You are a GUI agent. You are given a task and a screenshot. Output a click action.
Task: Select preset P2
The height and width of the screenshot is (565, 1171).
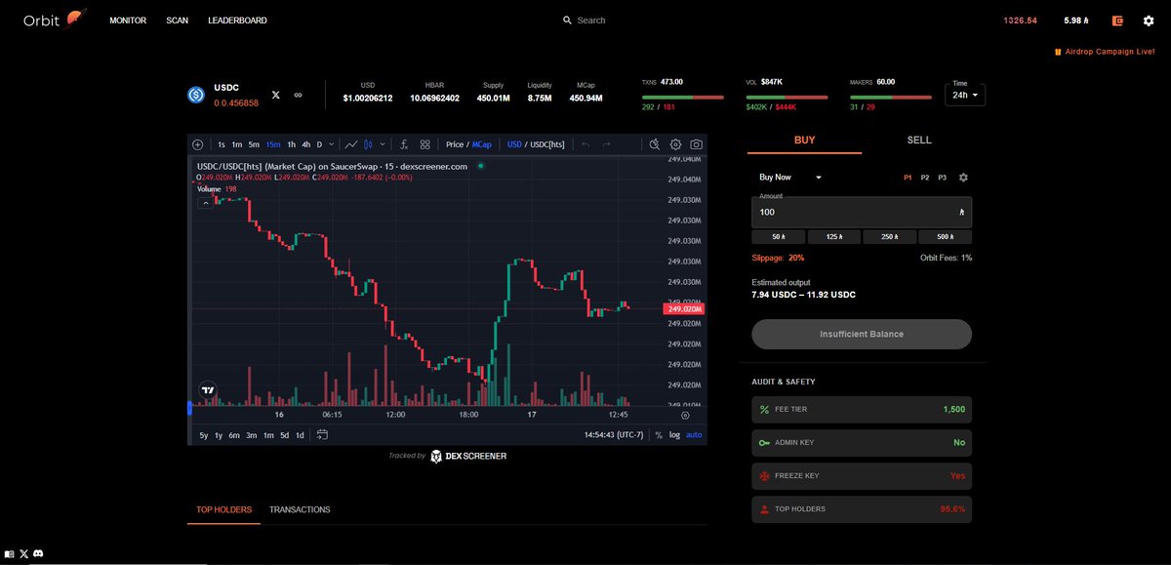925,178
